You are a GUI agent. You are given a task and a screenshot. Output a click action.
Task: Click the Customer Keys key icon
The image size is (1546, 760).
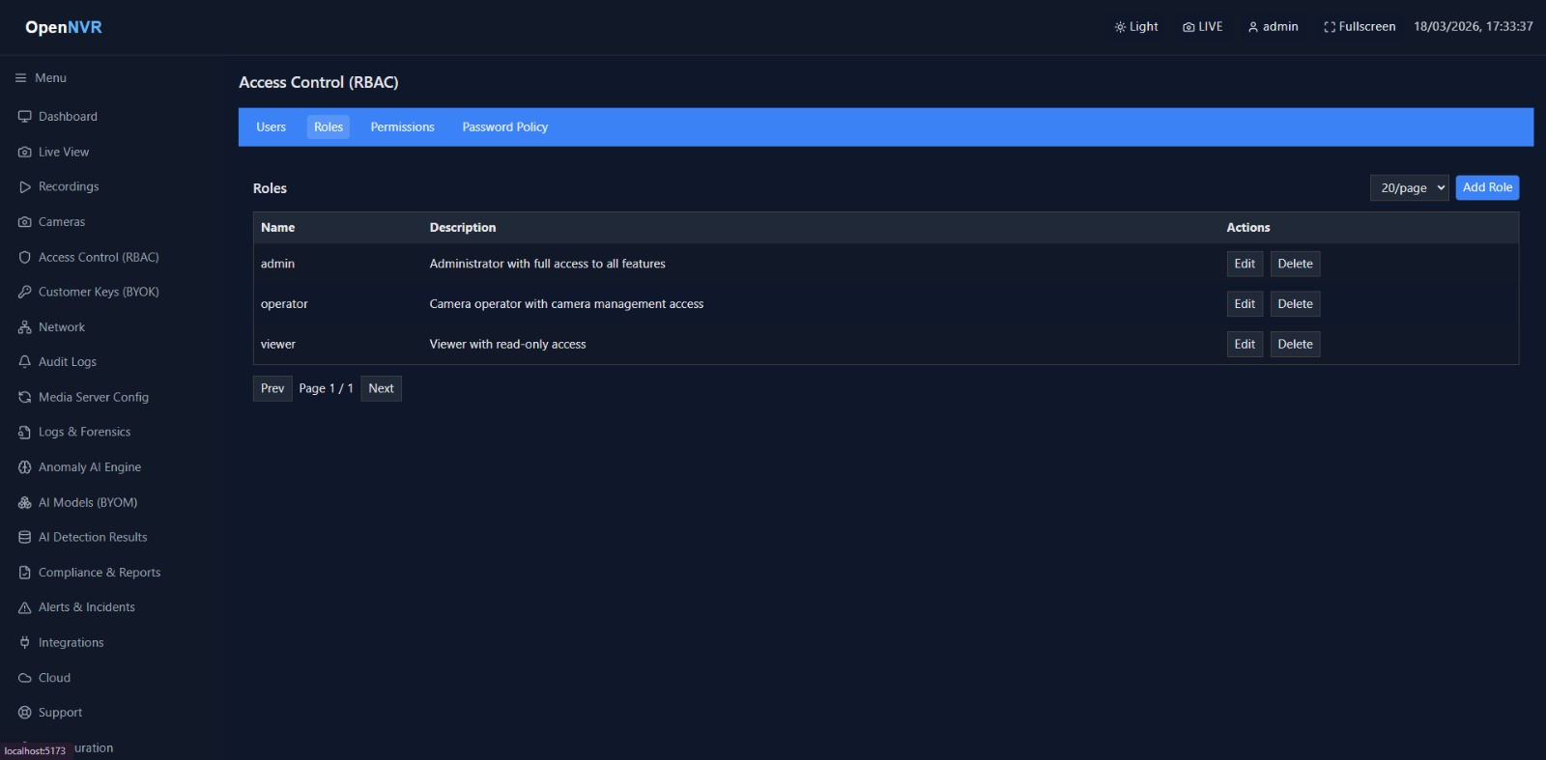[x=25, y=293]
